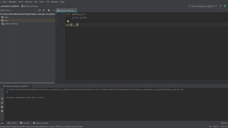Viewport: 228px width, 128px height.
Task: Click the basic_concepts_of_python breadcrumb
Action: [x=10, y=6]
